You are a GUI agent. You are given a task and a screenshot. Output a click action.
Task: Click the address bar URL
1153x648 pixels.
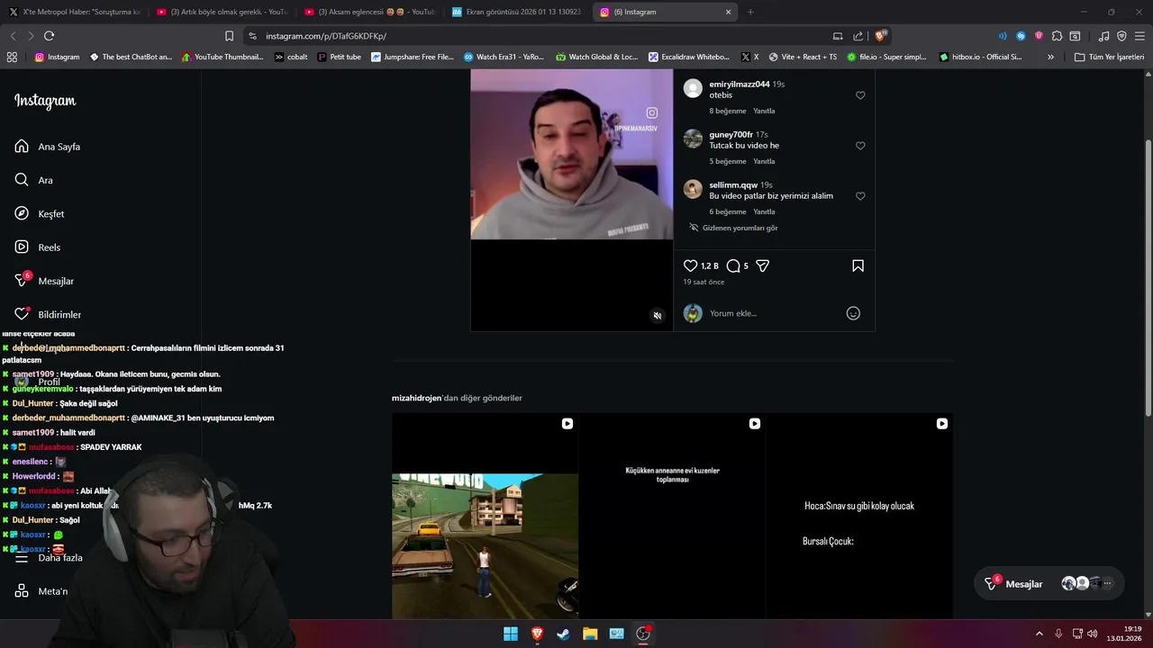(x=326, y=36)
